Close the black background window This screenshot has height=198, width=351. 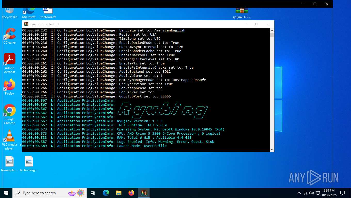point(327,4)
